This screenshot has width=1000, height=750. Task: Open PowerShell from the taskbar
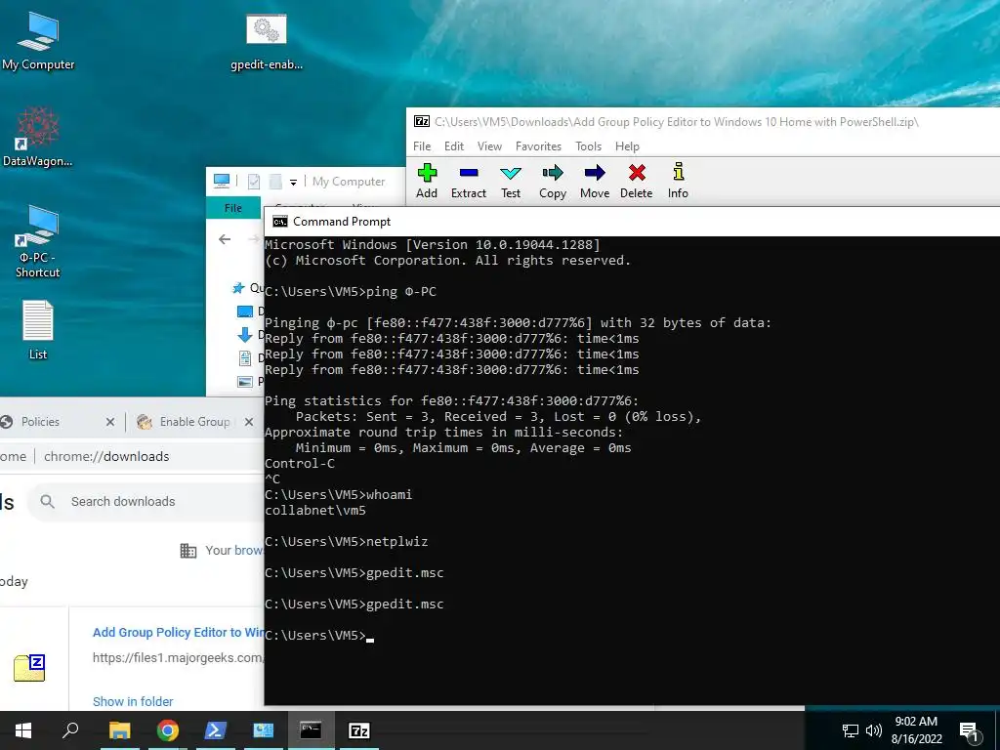pyautogui.click(x=215, y=730)
